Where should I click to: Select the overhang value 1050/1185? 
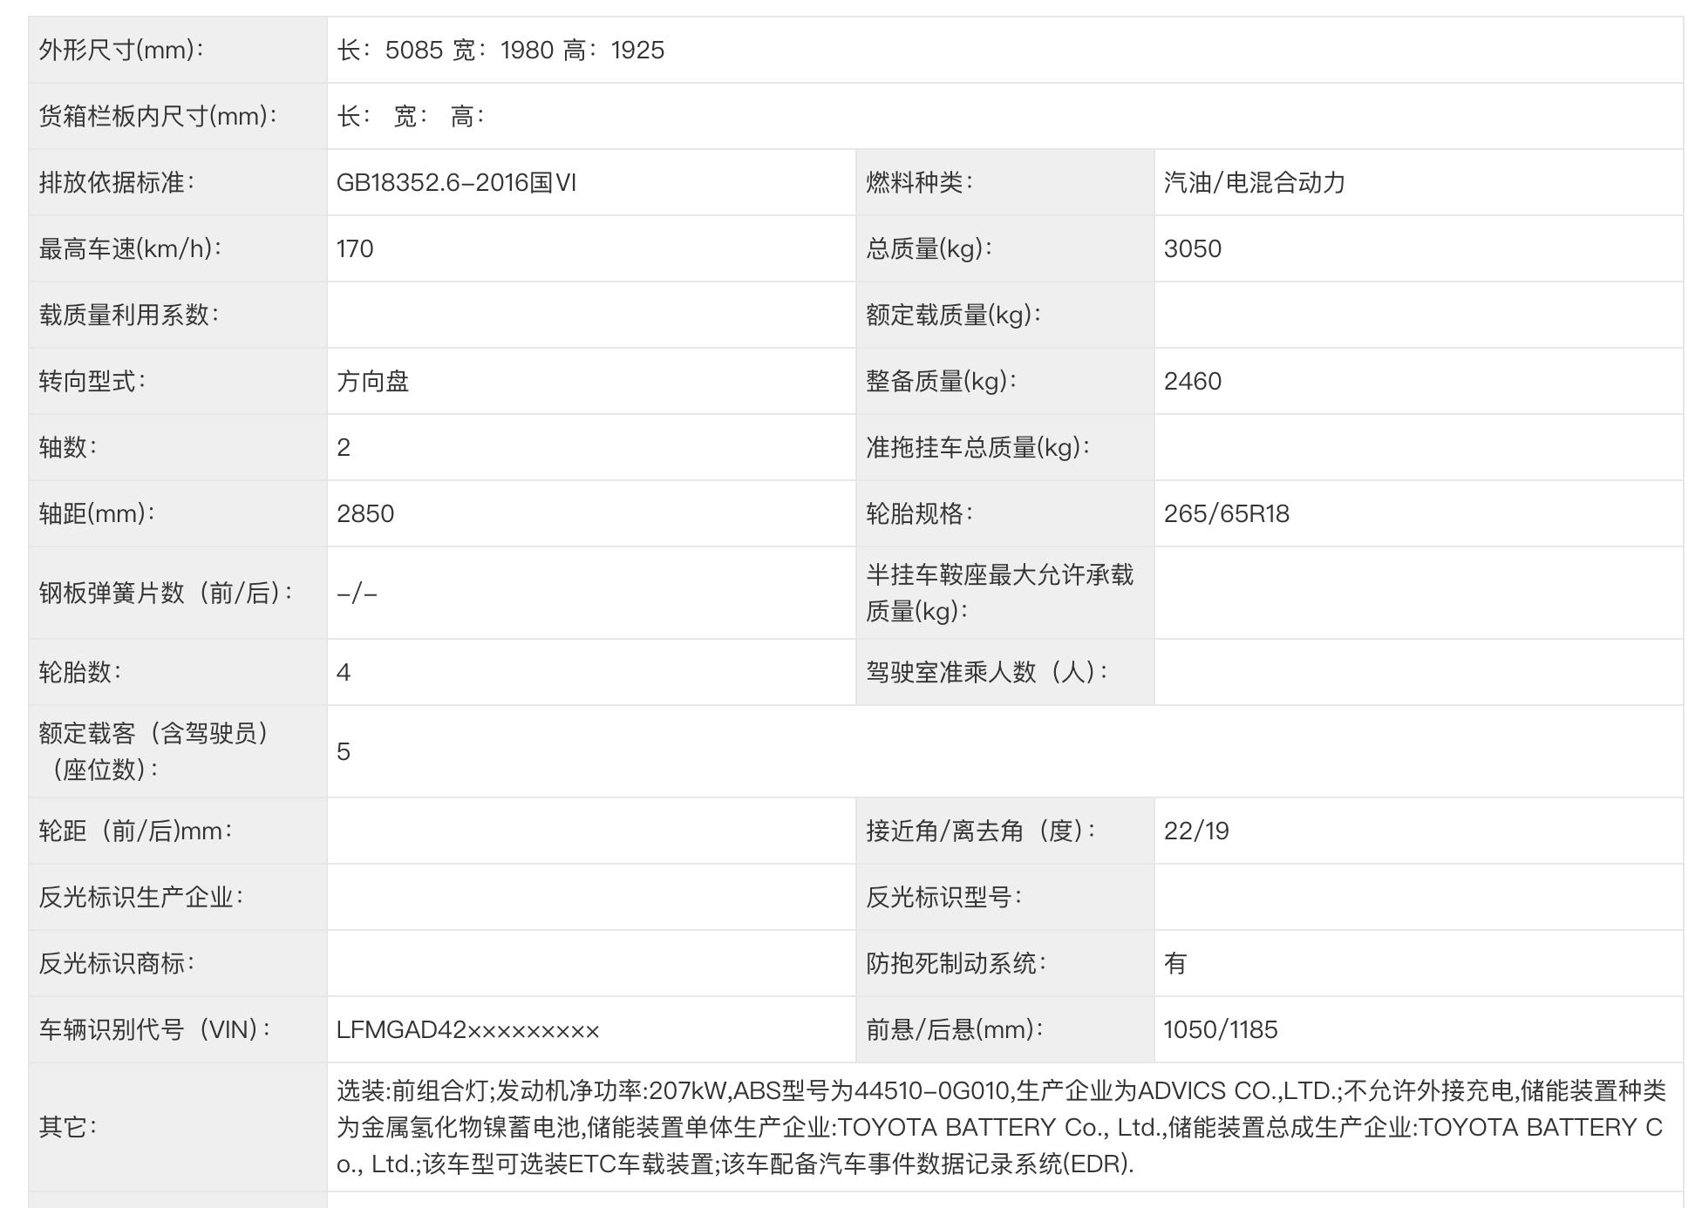[1221, 1029]
